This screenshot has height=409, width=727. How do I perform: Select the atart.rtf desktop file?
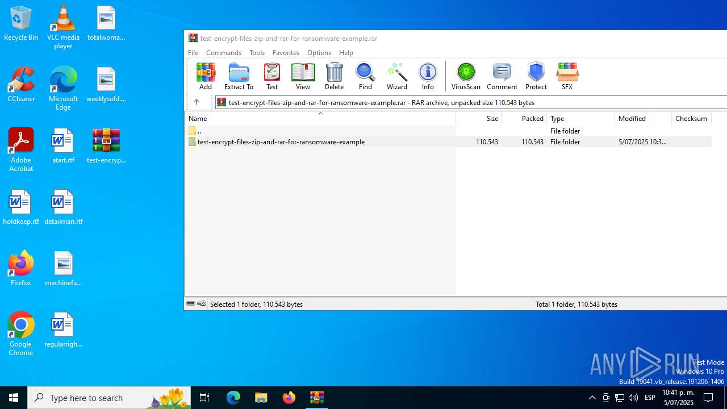[x=63, y=146]
